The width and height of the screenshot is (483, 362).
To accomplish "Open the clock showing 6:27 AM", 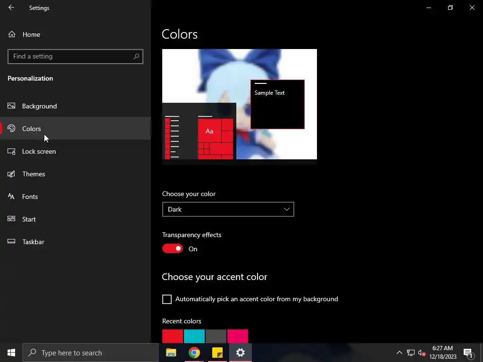I will click(x=442, y=353).
